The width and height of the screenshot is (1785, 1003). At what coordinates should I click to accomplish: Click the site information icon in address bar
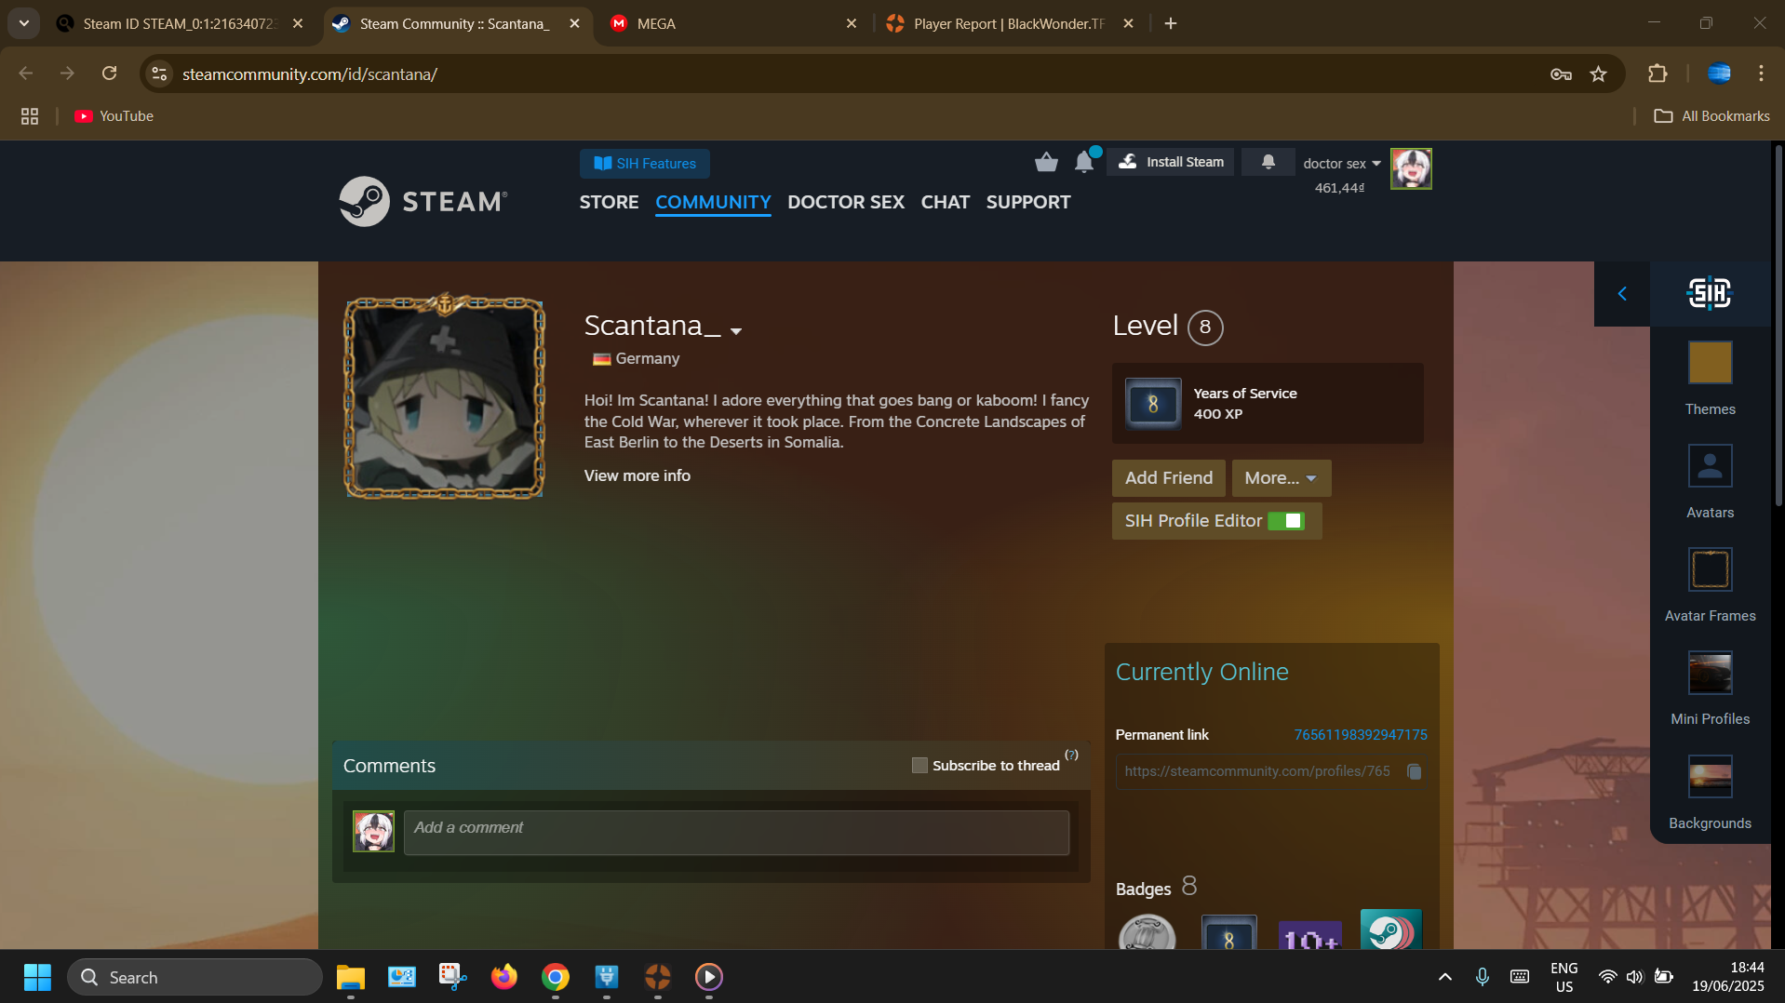tap(159, 74)
